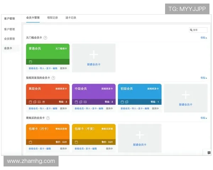Open the 退卡记录 tab
Viewport: 213px width, 170px height.
click(x=71, y=18)
